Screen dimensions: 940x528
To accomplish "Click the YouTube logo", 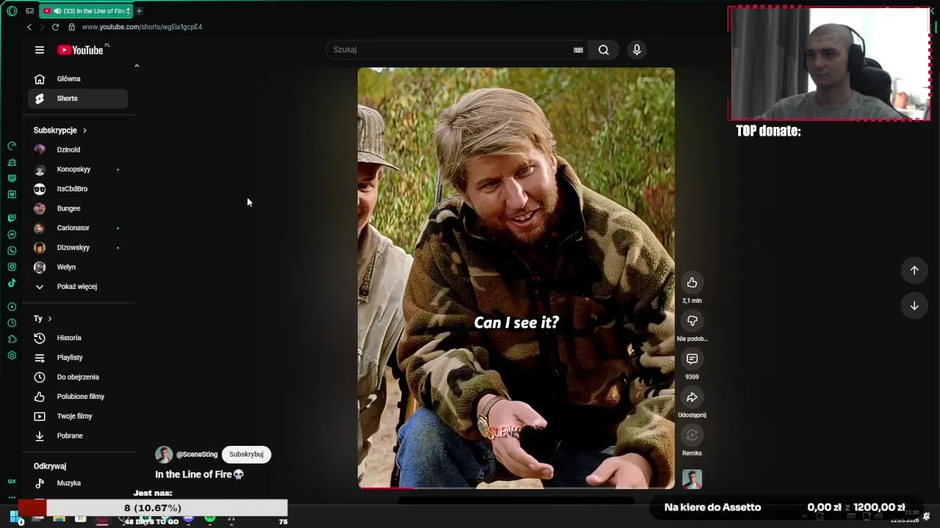I will 81,50.
